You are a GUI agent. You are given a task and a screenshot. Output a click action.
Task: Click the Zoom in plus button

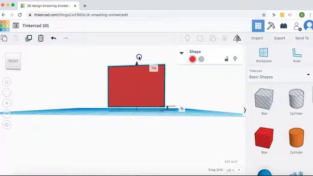pos(7,103)
